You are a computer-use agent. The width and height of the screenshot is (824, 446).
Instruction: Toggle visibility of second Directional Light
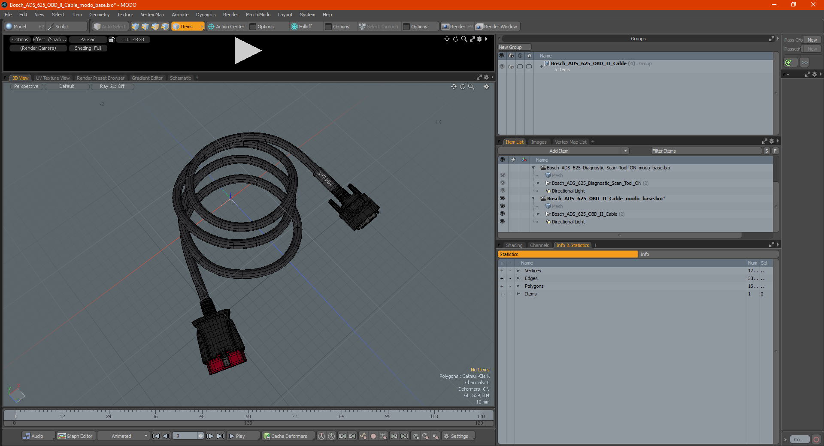502,222
